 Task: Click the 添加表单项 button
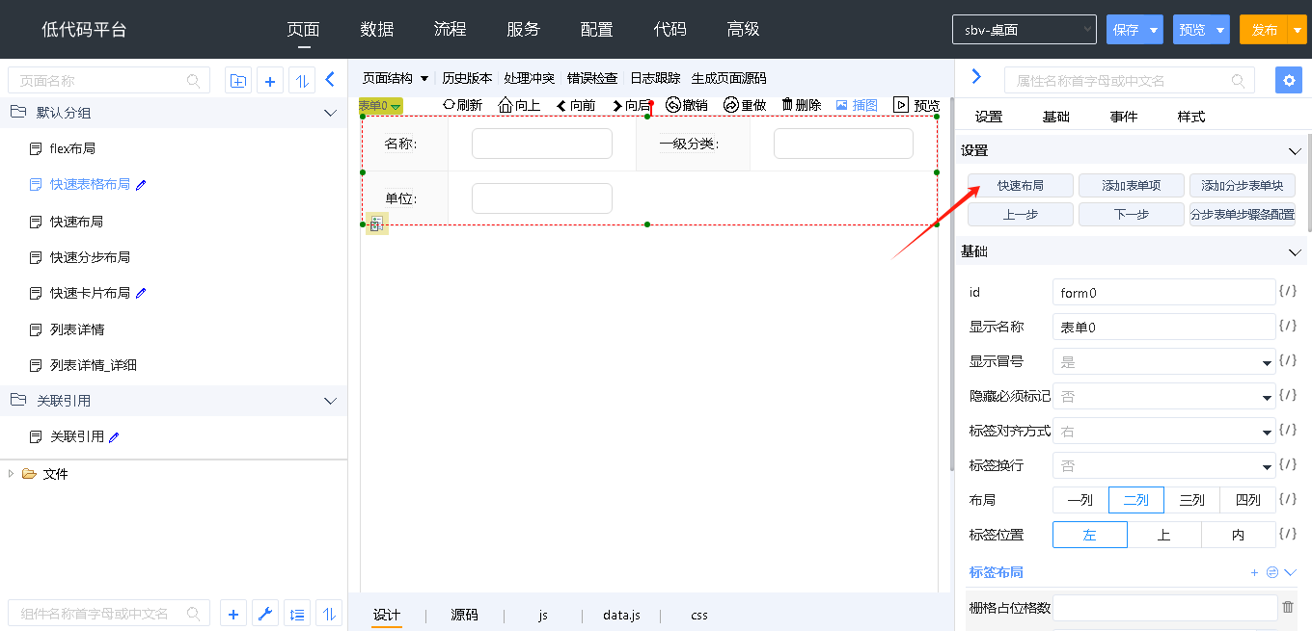pos(1131,186)
